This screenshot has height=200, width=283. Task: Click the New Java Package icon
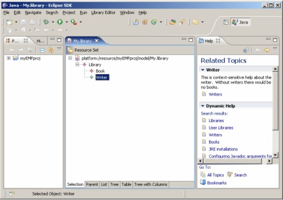(x=145, y=22)
